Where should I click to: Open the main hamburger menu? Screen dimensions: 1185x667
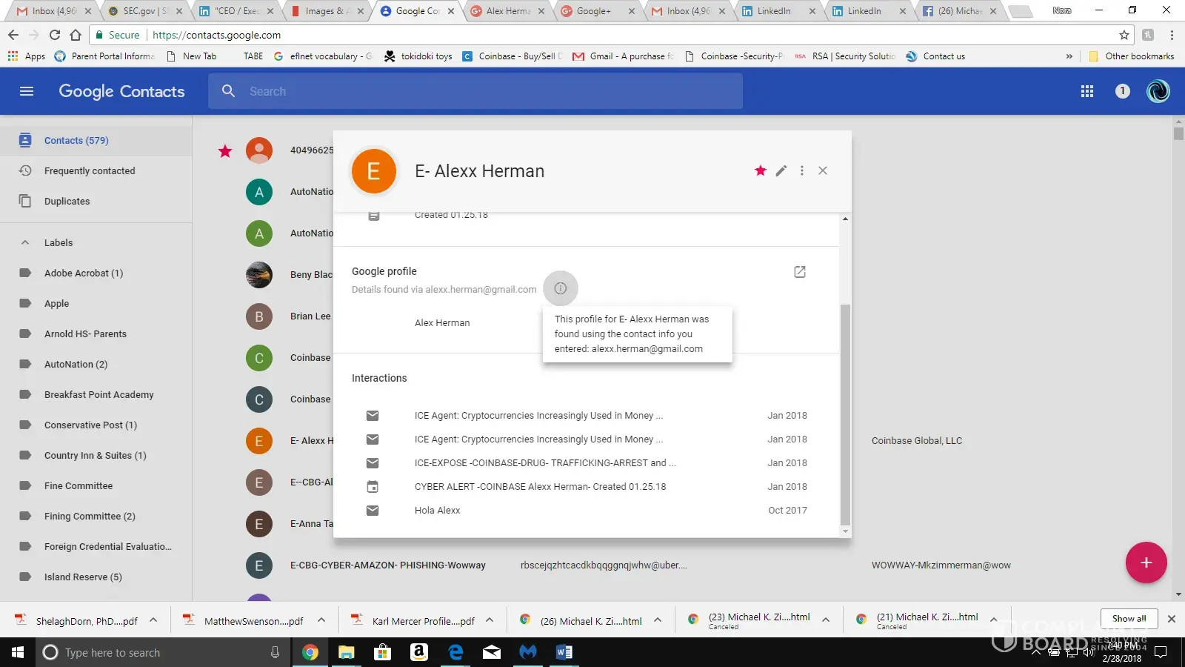coord(27,91)
